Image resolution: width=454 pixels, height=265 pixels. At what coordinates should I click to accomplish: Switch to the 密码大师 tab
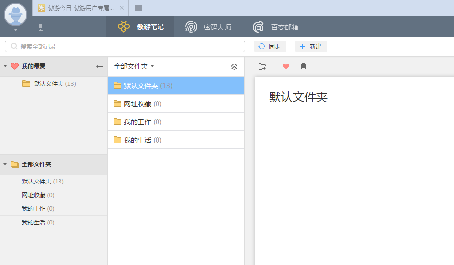208,27
